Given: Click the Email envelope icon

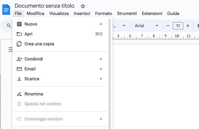Looking at the screenshot, I should (19, 69).
